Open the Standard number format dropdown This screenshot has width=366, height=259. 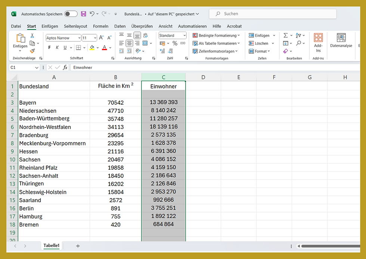184,36
